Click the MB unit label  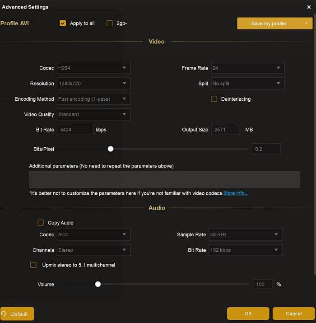pos(249,130)
